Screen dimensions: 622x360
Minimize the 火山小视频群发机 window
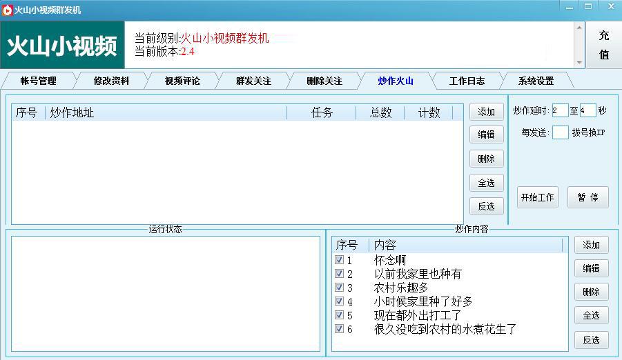point(570,7)
